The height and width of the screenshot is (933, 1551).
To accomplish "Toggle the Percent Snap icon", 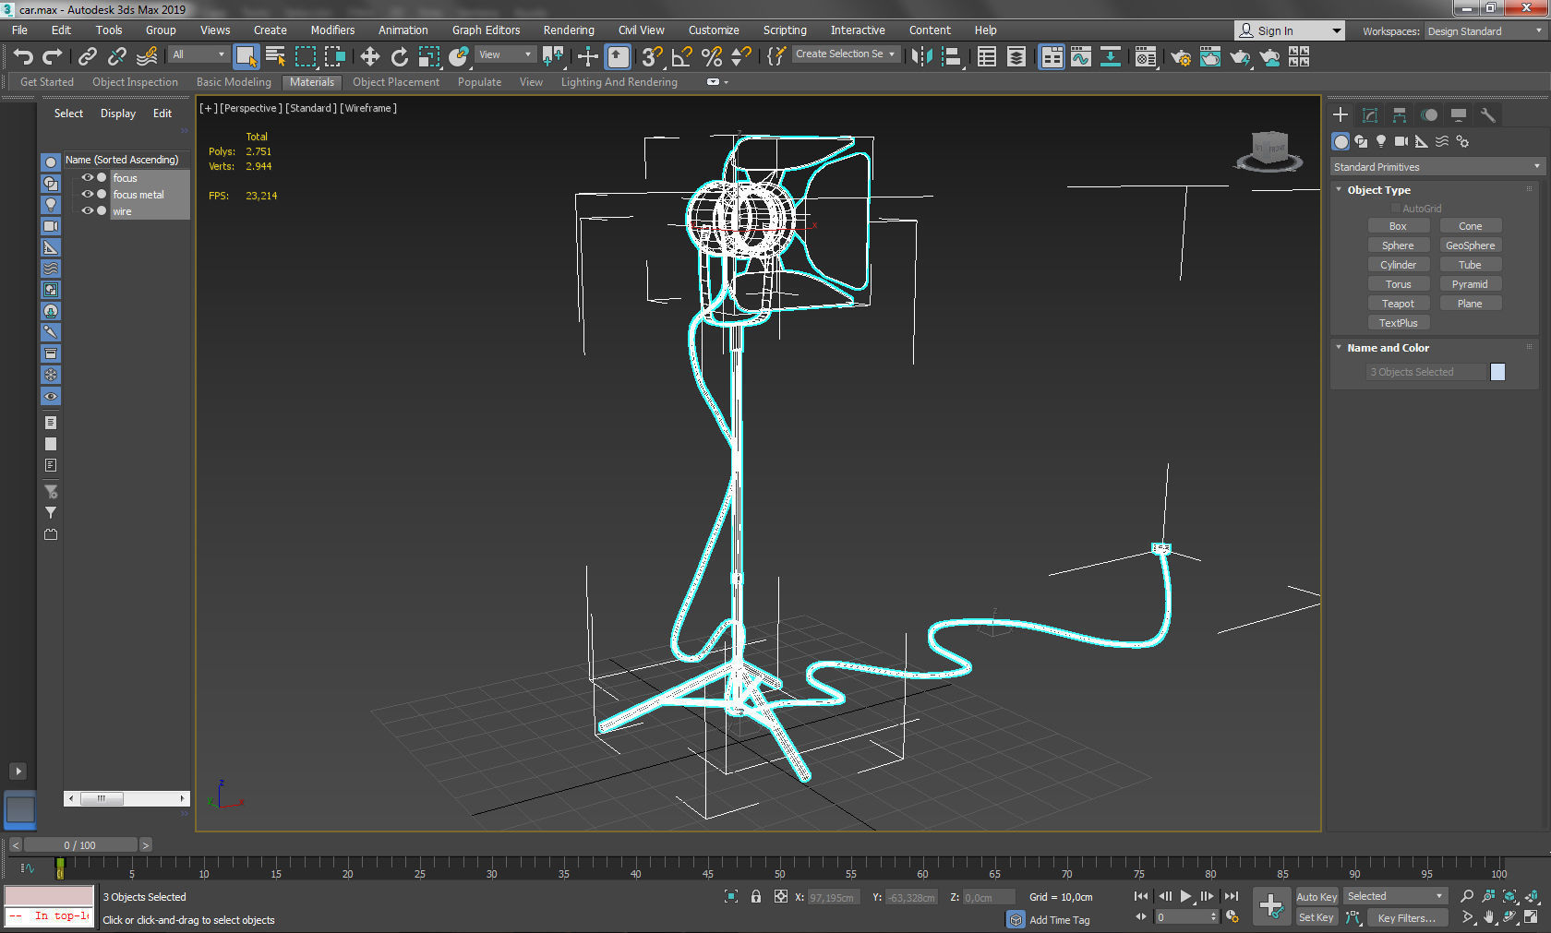I will (712, 57).
